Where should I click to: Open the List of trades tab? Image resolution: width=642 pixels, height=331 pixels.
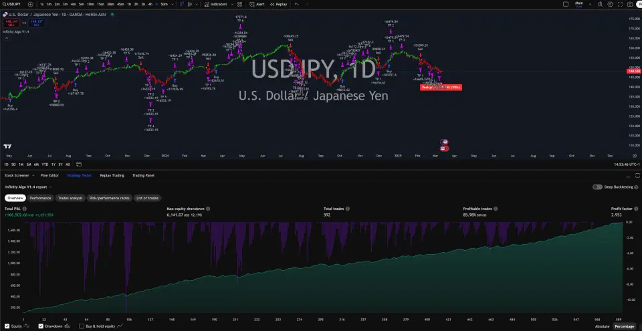pos(147,199)
